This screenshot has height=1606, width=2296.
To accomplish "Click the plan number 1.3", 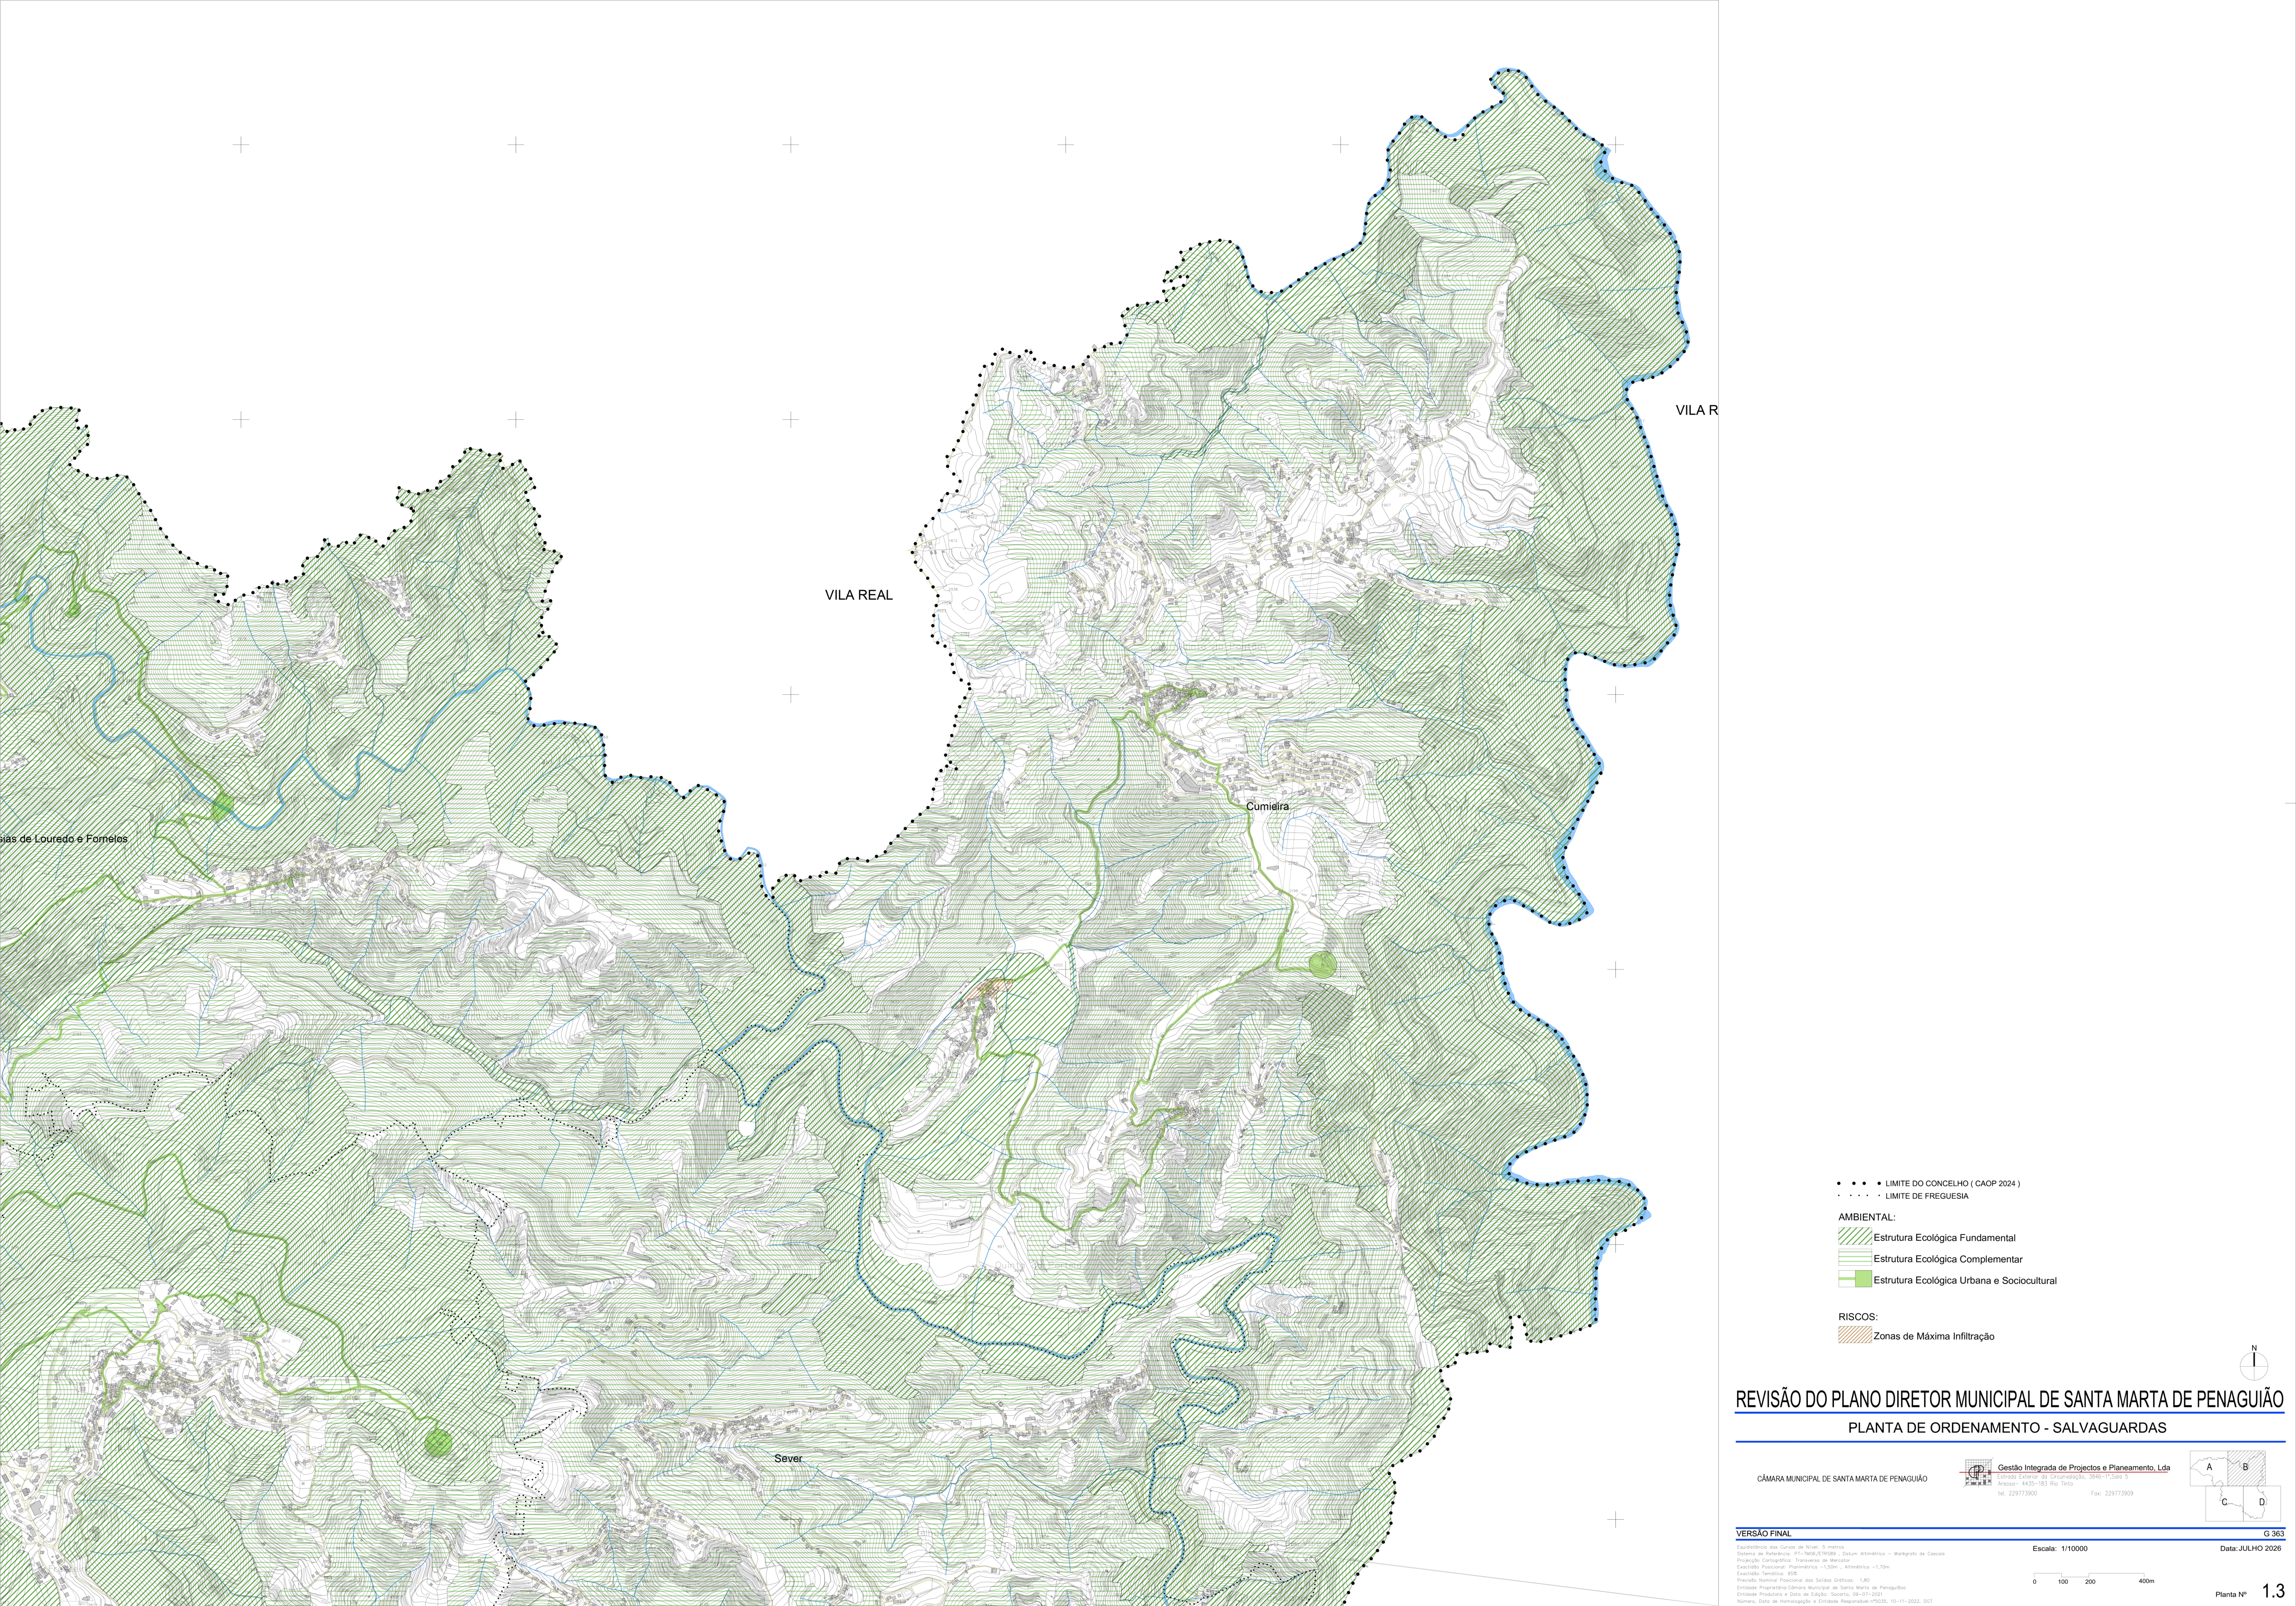I will coord(2273,1591).
